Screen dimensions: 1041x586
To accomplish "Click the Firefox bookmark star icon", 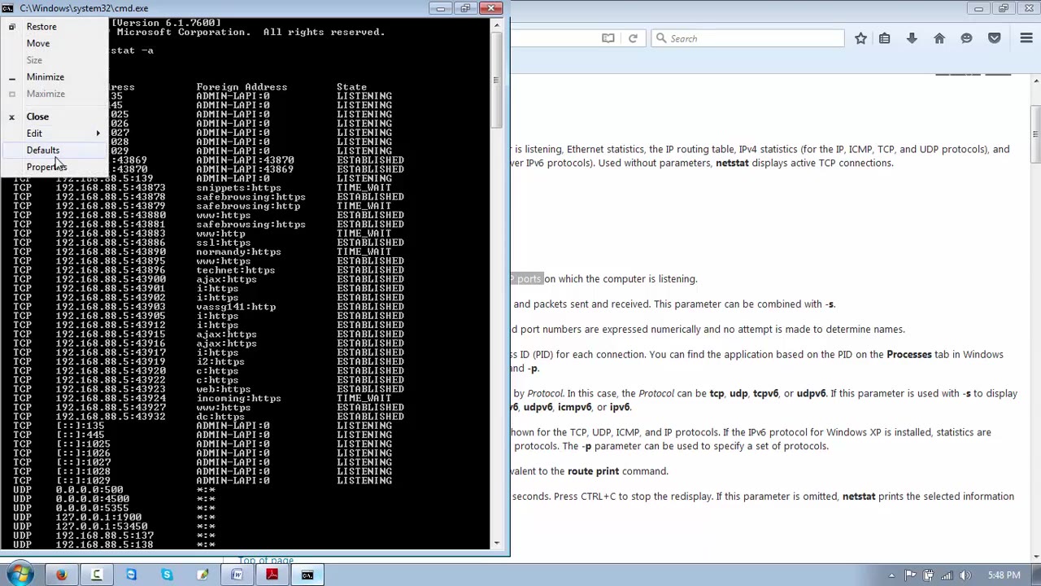I will point(860,38).
